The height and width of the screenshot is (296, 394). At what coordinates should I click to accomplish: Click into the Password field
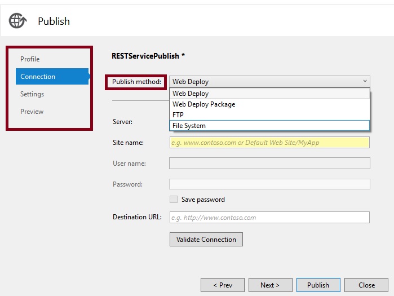pyautogui.click(x=269, y=184)
